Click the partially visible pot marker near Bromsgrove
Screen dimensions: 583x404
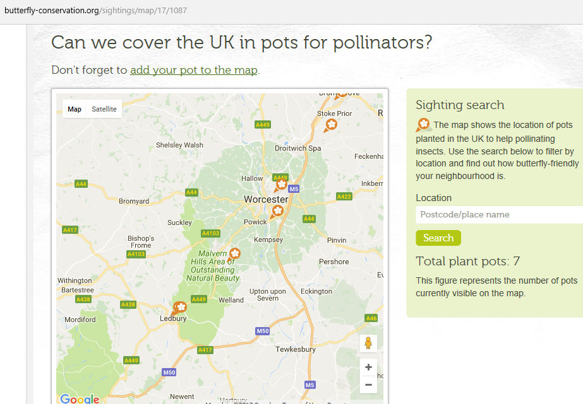click(x=341, y=93)
